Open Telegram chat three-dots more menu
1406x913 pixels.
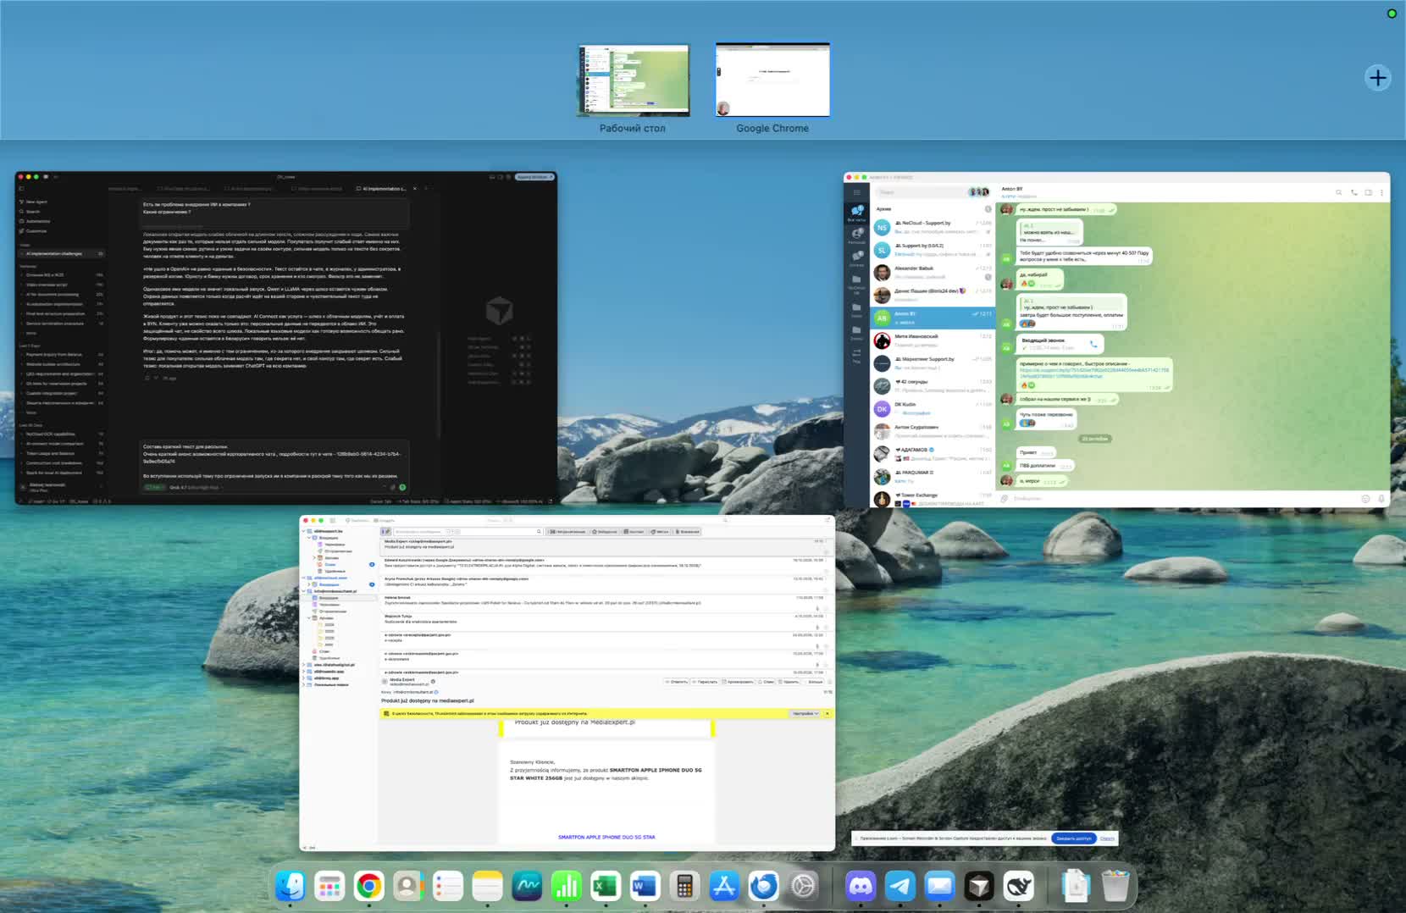[x=1381, y=192]
